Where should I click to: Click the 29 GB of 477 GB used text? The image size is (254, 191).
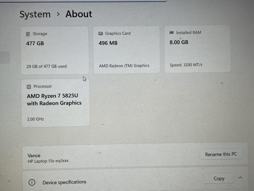(x=46, y=66)
